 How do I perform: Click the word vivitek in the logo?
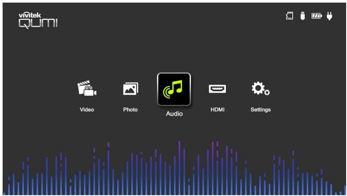click(30, 15)
